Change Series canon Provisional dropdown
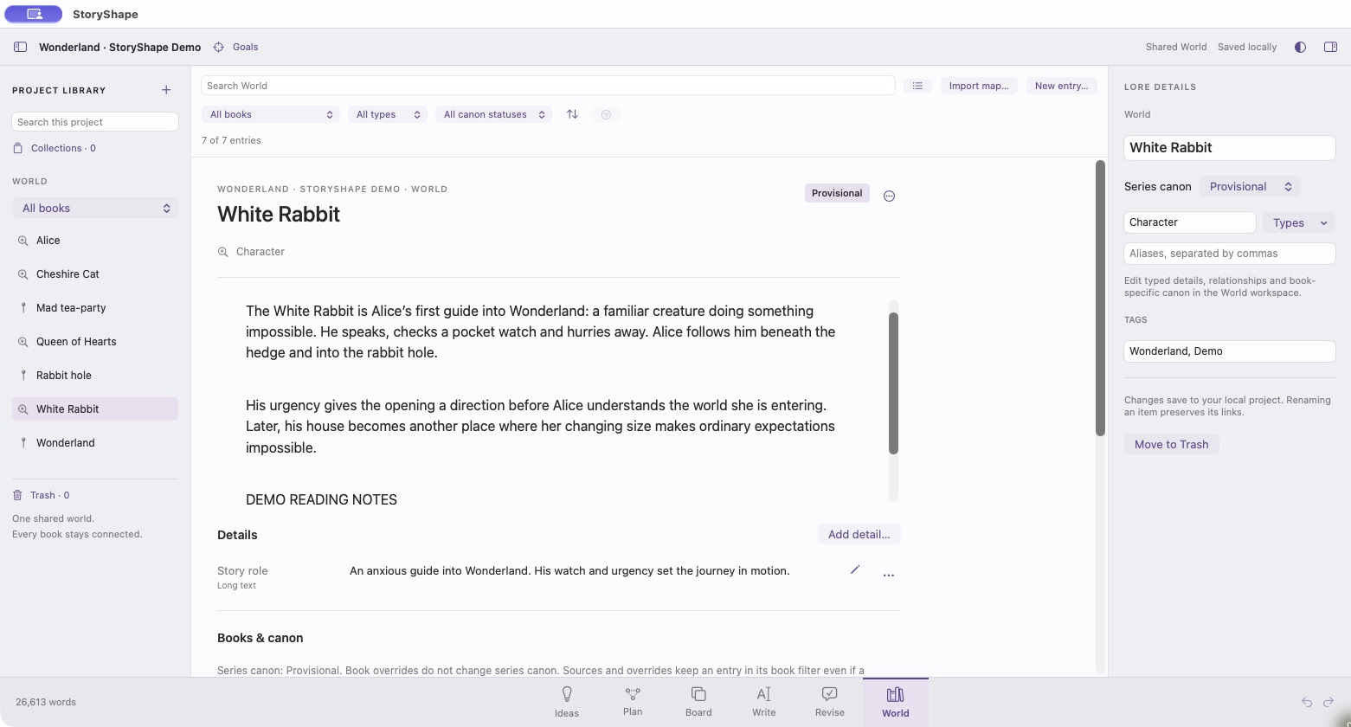 click(1250, 187)
